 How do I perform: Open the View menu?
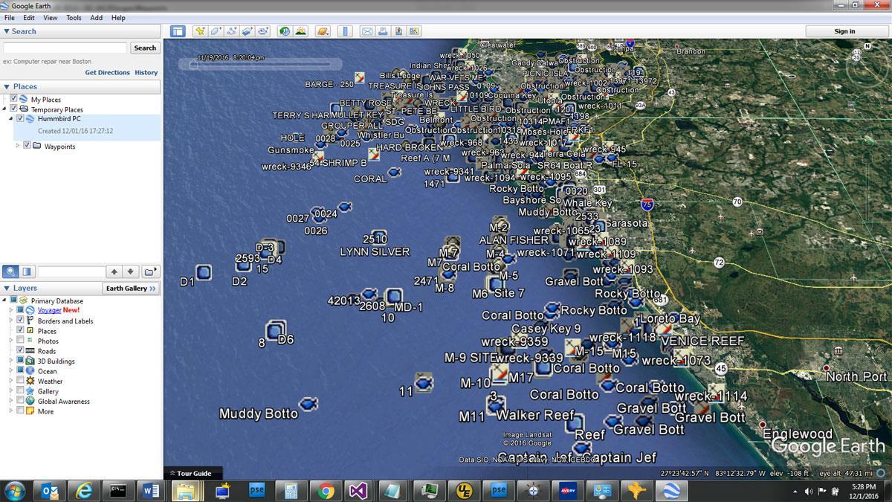[x=51, y=18]
